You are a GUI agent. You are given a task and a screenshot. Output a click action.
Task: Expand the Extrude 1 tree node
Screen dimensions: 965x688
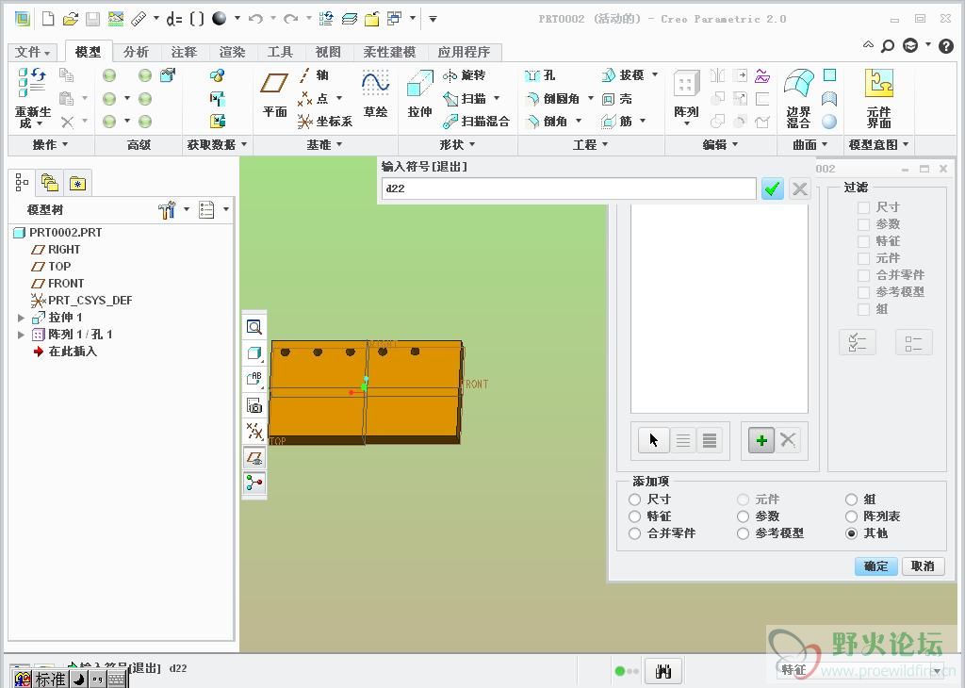[21, 318]
